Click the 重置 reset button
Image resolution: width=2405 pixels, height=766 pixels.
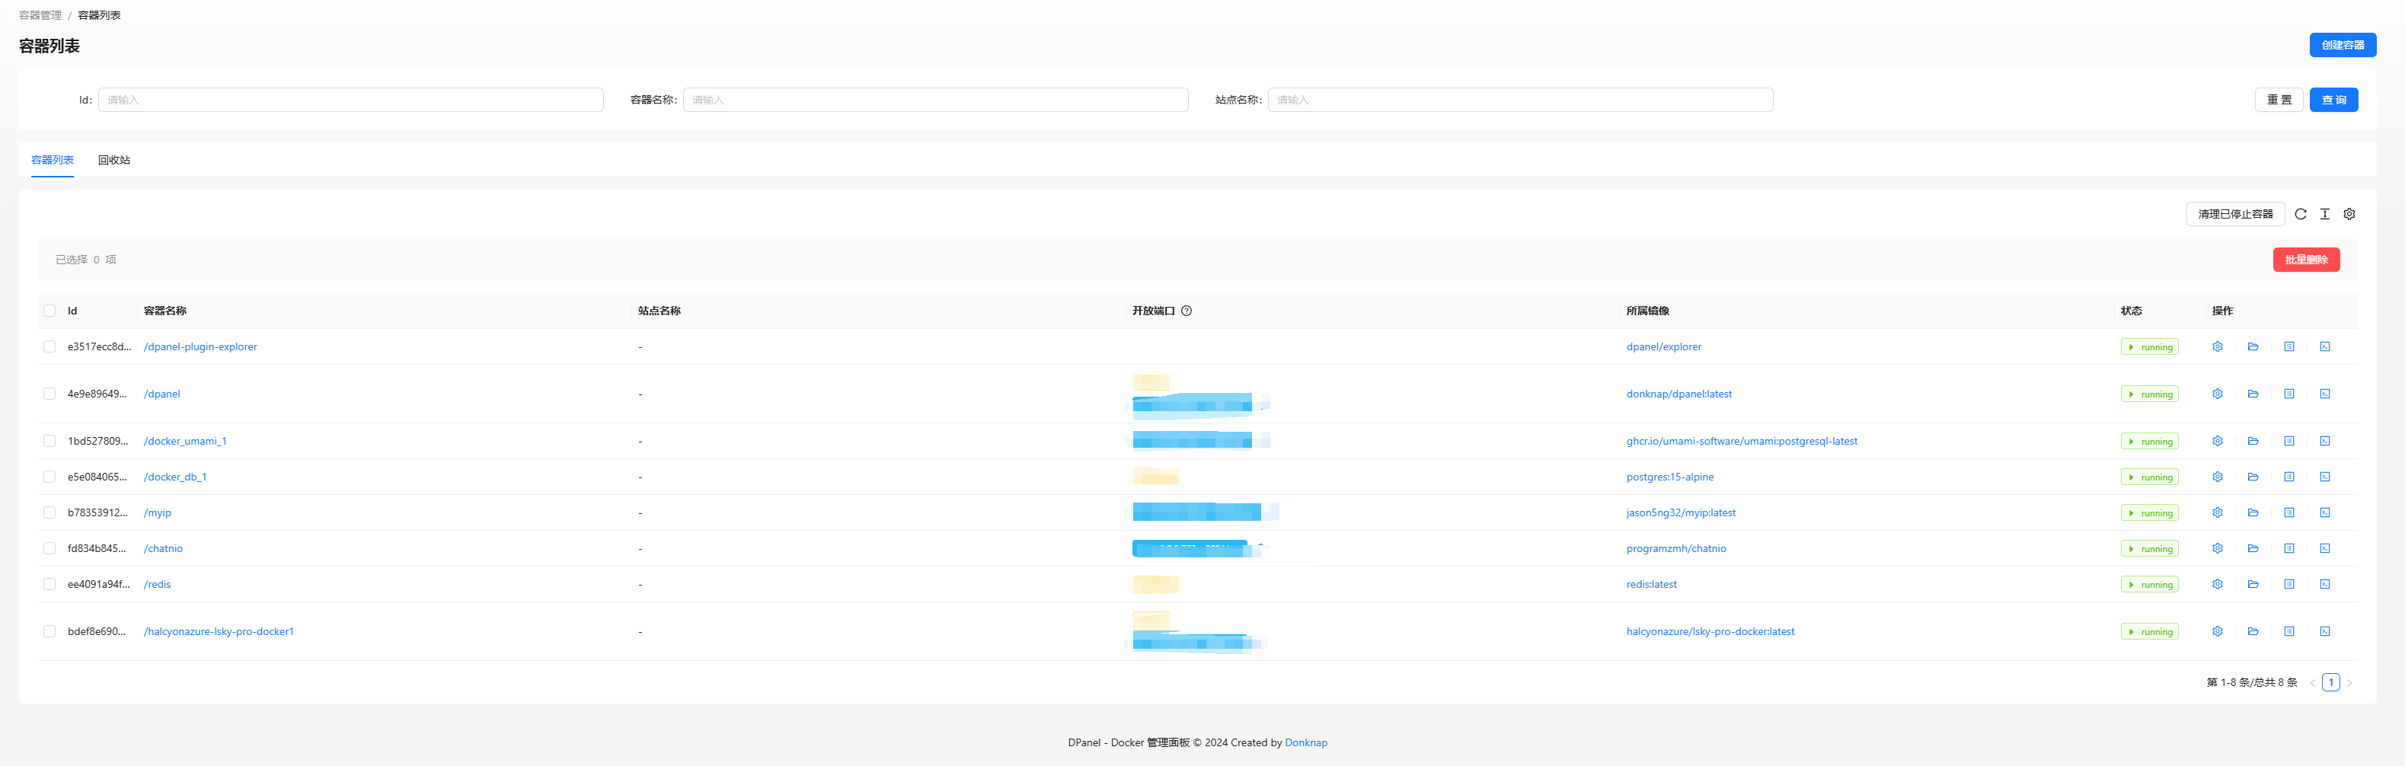pyautogui.click(x=2278, y=100)
